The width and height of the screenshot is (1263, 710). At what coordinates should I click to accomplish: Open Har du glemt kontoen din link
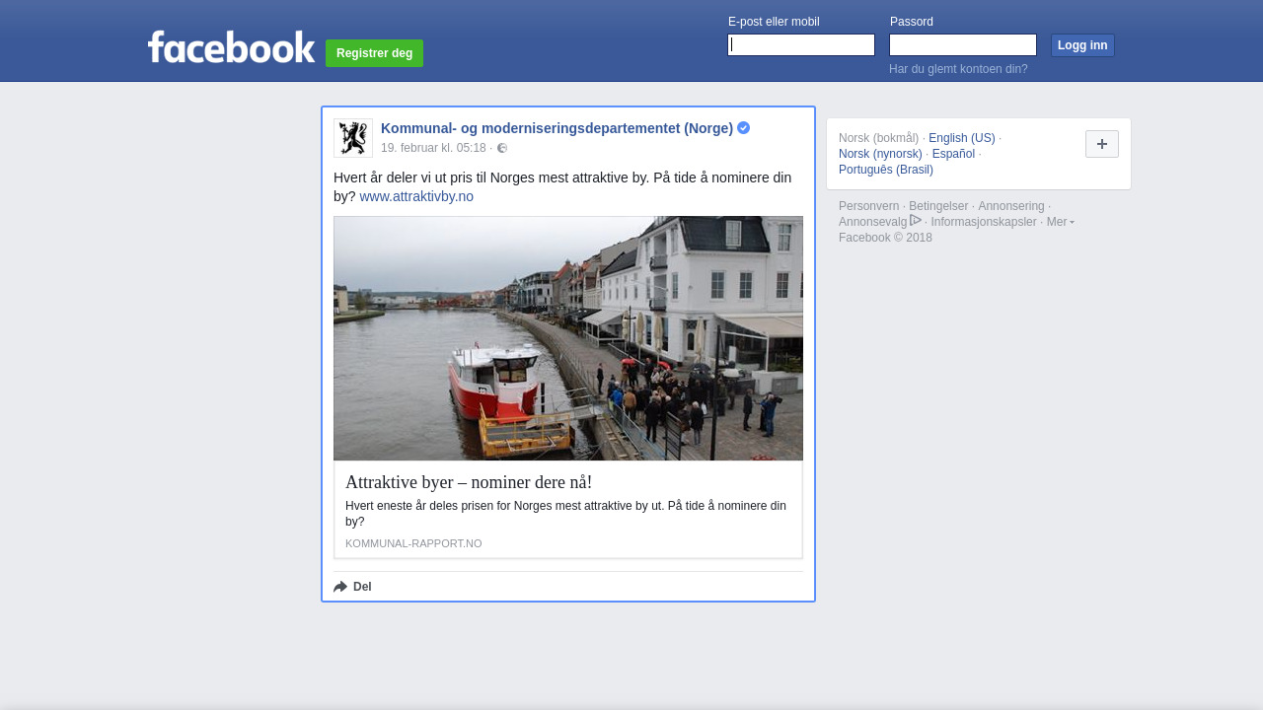[x=958, y=69]
